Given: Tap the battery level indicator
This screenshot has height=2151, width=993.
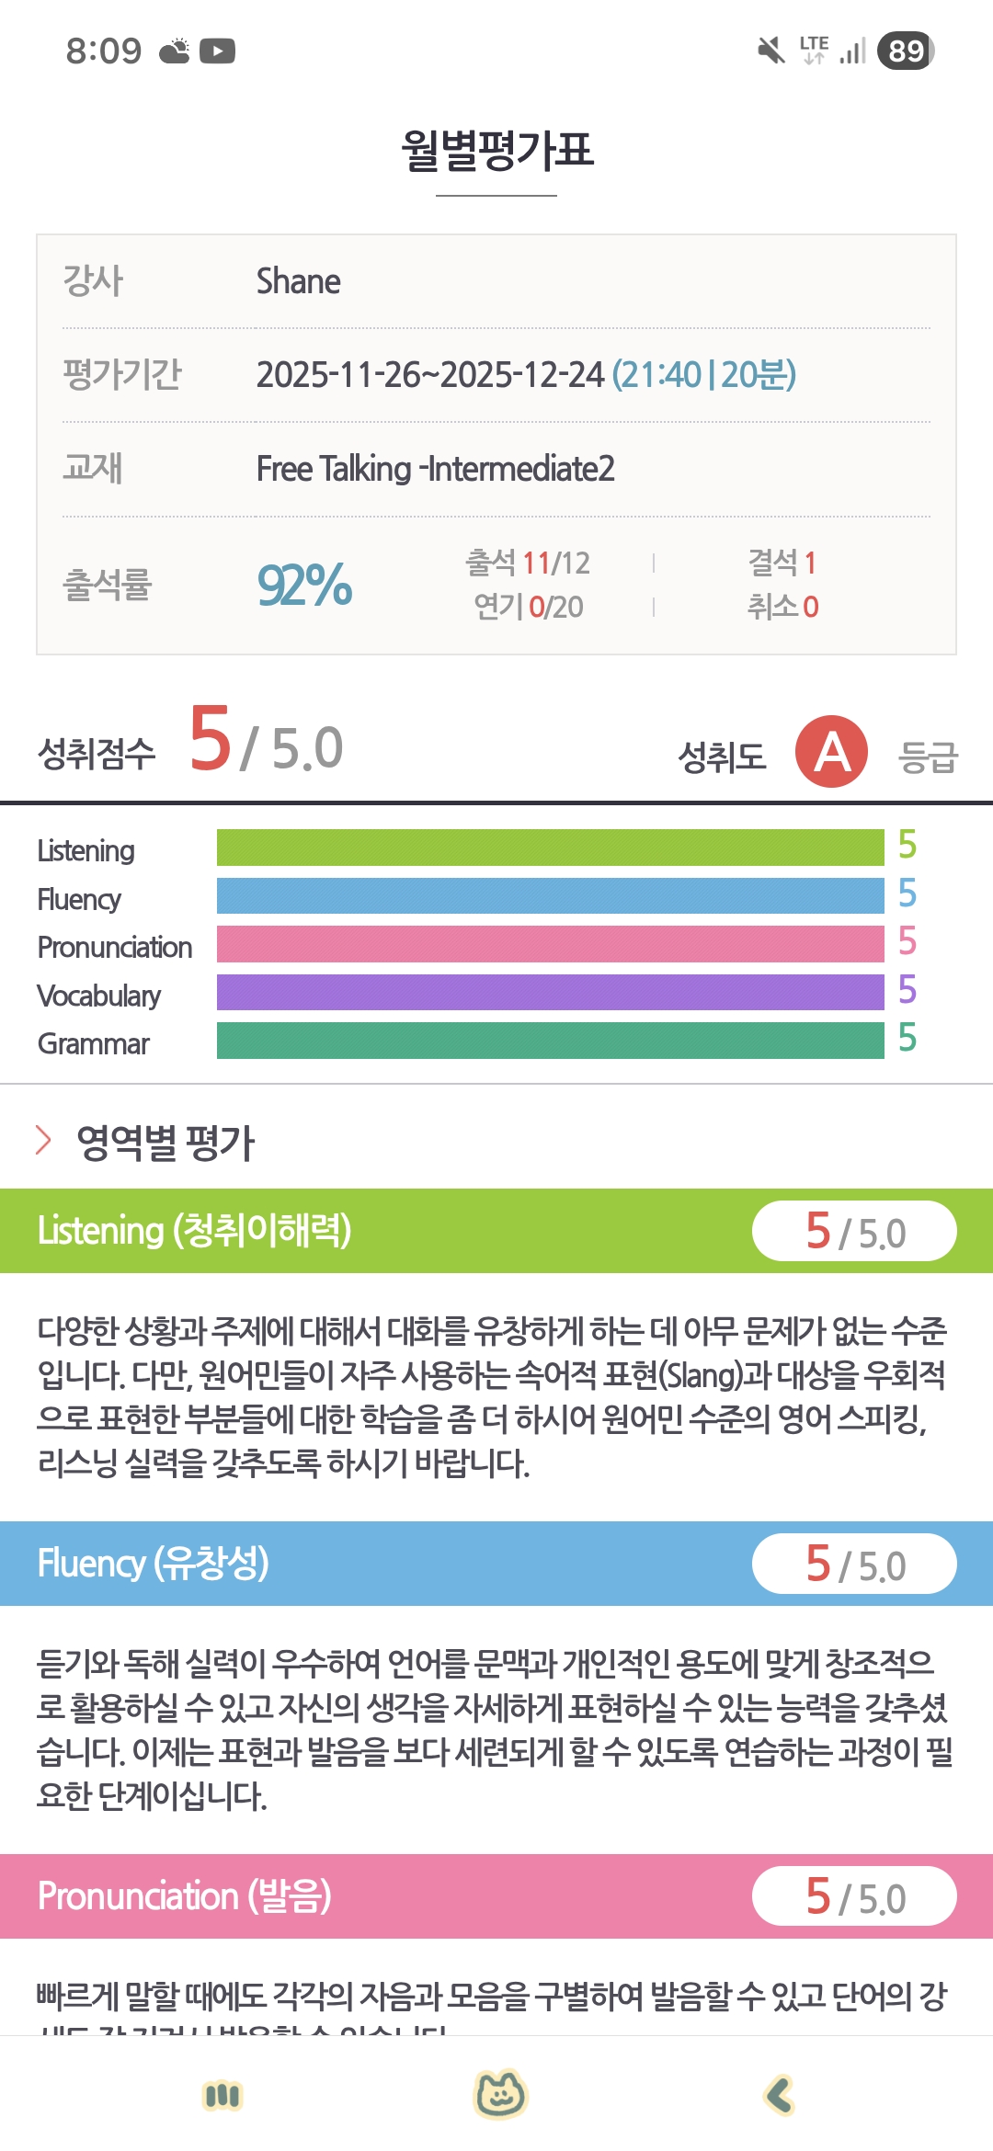Looking at the screenshot, I should tap(906, 51).
